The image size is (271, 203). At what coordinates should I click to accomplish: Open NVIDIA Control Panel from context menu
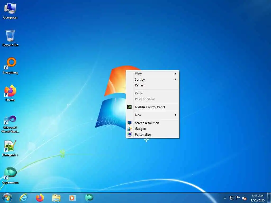pos(153,107)
